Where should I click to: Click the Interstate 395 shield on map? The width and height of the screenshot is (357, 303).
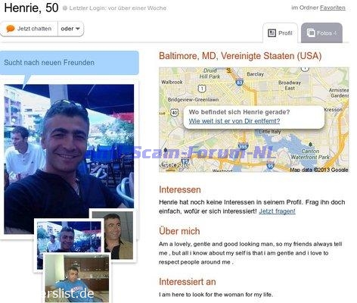pos(243,146)
